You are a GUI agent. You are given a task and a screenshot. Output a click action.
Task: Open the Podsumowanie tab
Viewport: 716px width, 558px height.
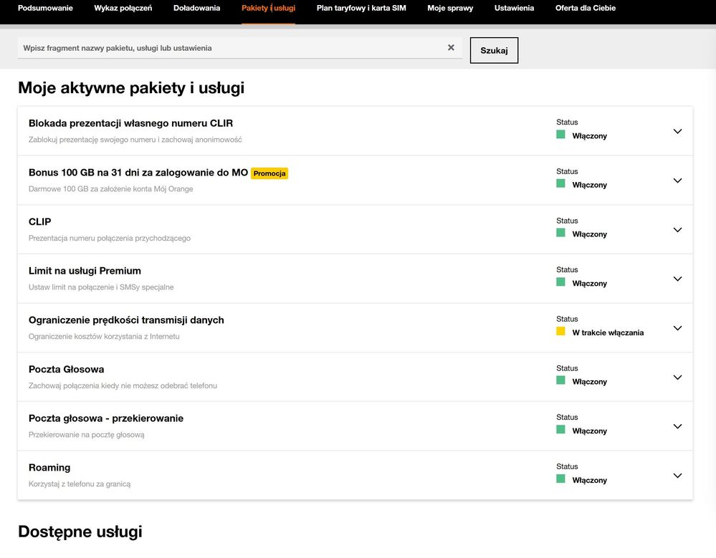tap(45, 8)
